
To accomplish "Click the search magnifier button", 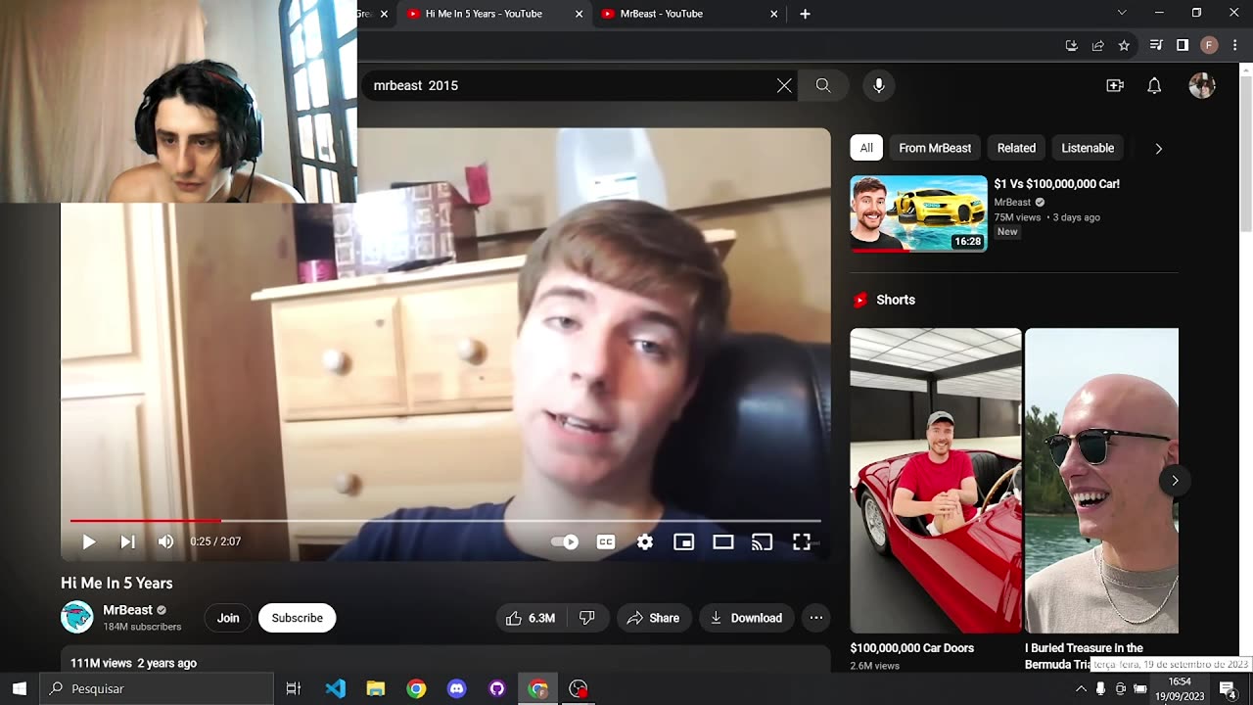I will 823,85.
